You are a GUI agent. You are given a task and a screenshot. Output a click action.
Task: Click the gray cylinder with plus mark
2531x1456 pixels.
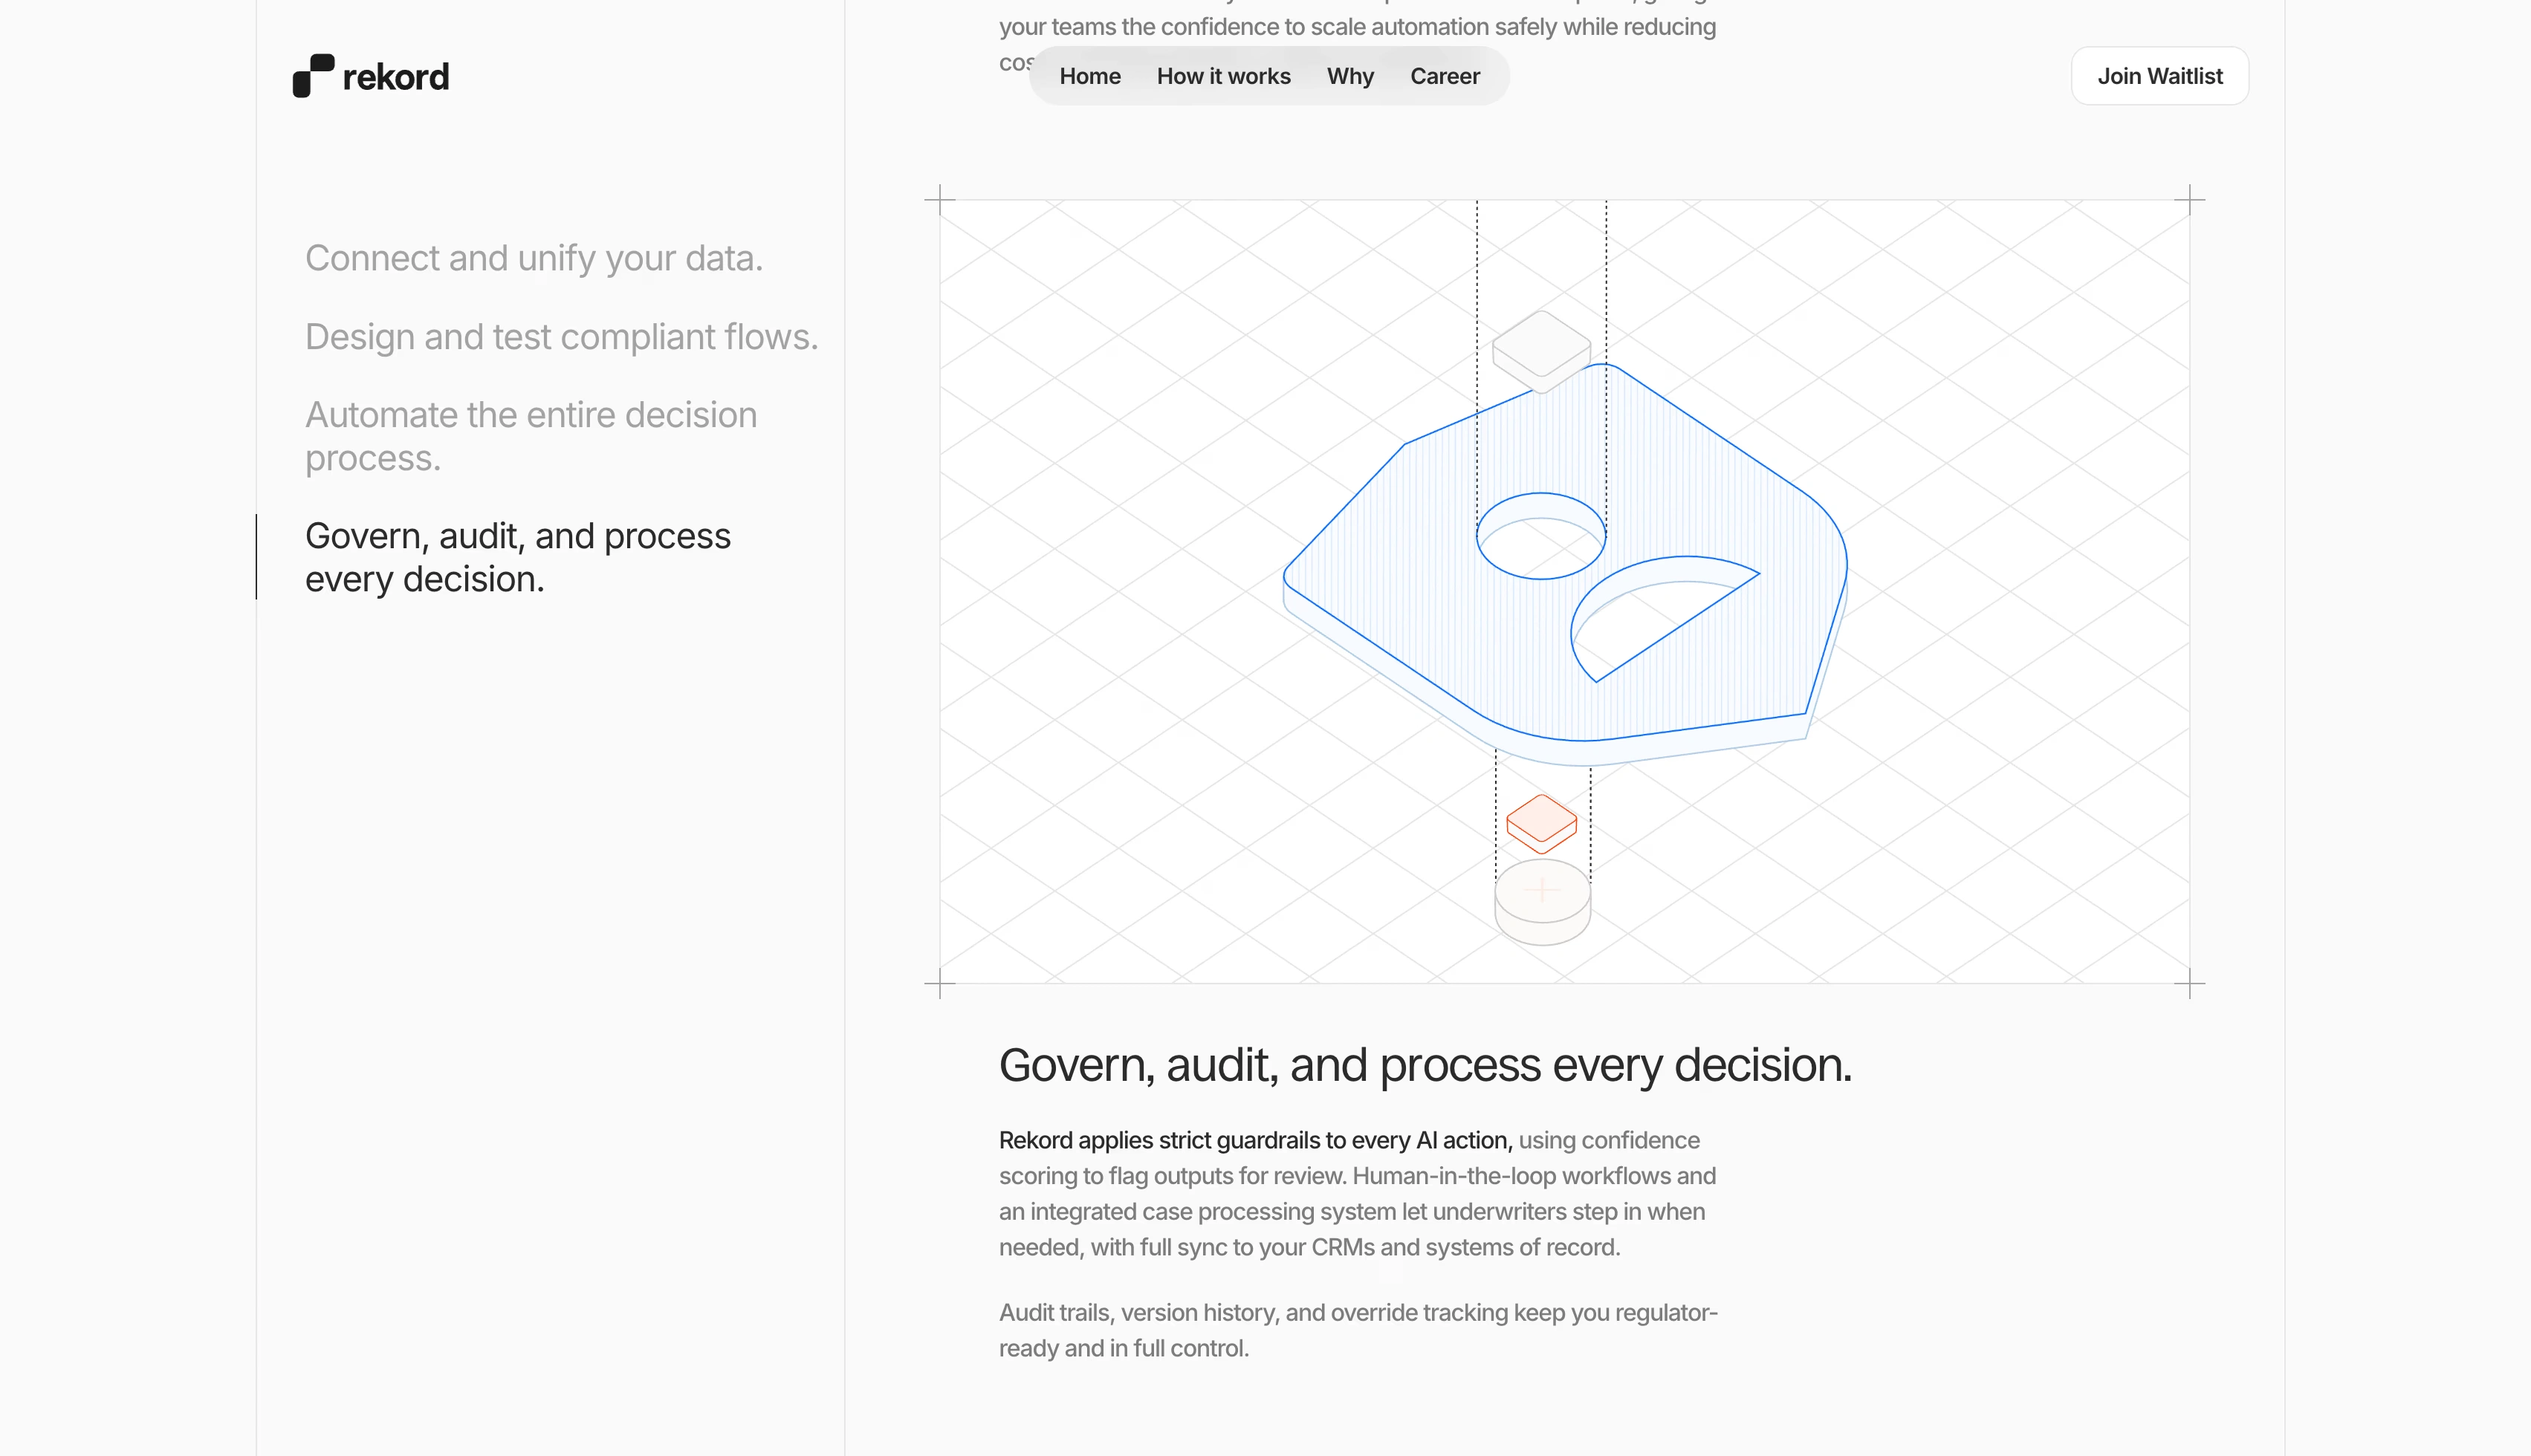[x=1542, y=900]
